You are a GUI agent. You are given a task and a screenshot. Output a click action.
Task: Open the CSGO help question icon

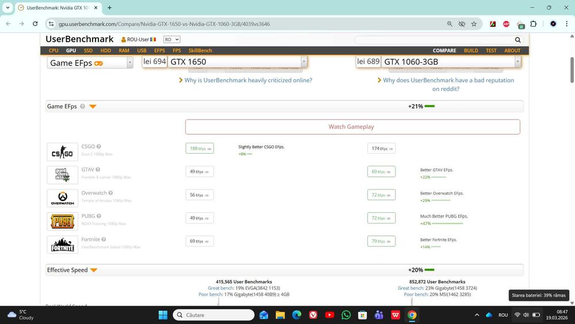[x=99, y=146]
